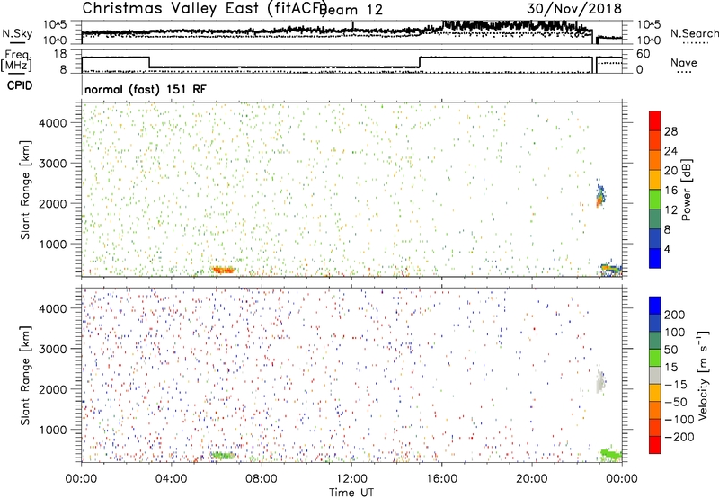This screenshot has height=498, width=719.
Task: Click the '12:00' time axis tick label
Action: [x=351, y=478]
